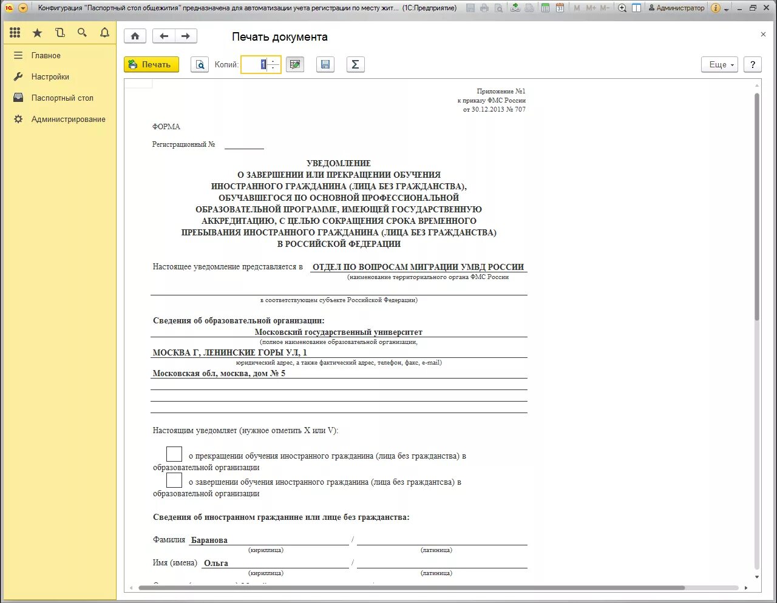The image size is (777, 603).
Task: Click the horizontal scrollbar of the document
Action: 412,587
